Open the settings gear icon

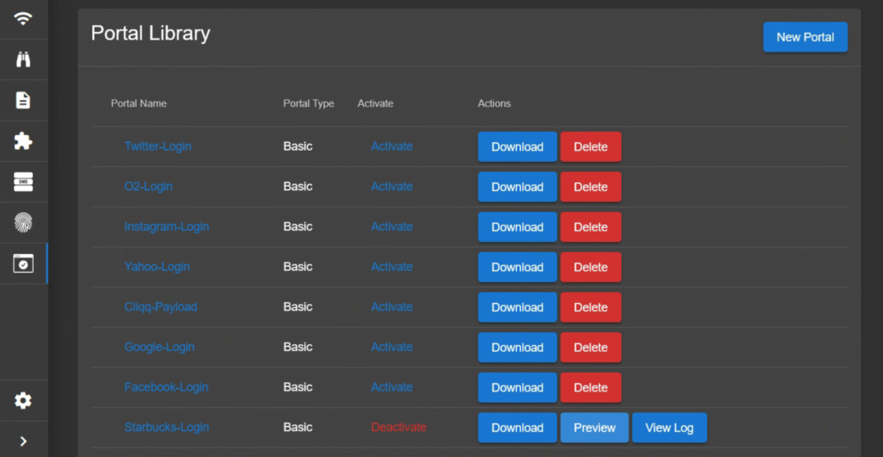(x=23, y=401)
